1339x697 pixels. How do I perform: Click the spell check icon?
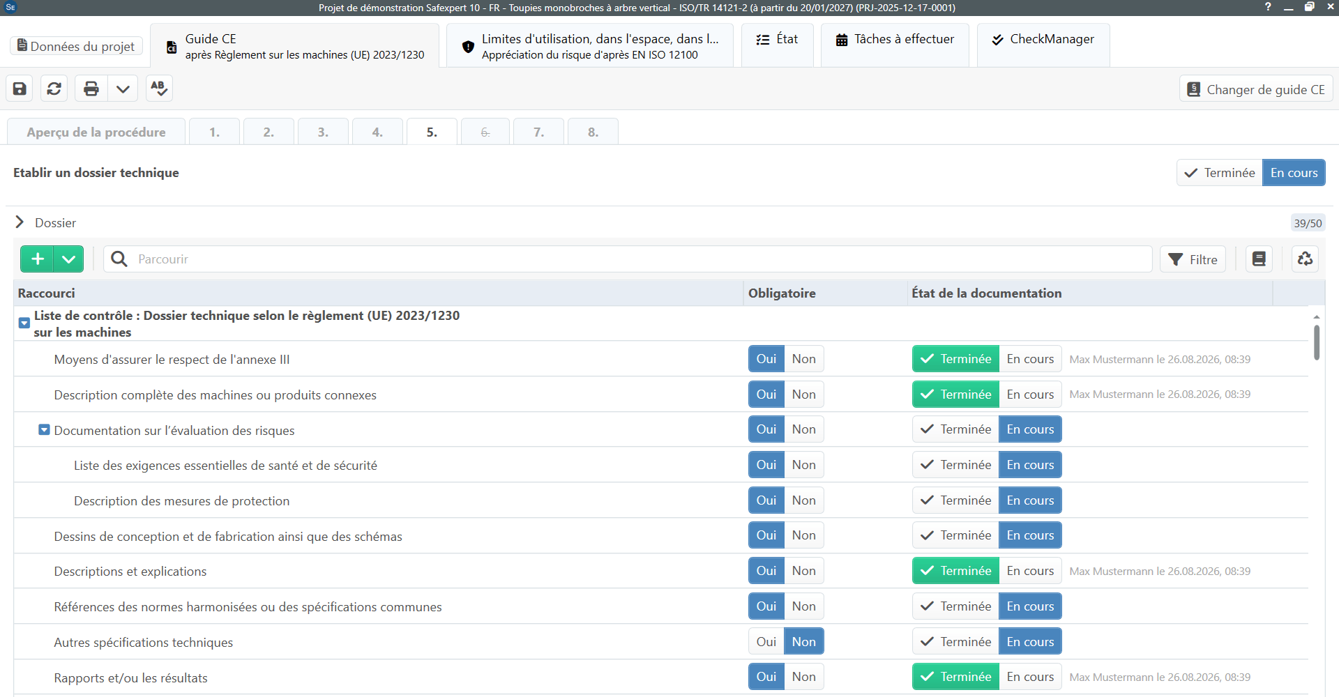pyautogui.click(x=159, y=89)
